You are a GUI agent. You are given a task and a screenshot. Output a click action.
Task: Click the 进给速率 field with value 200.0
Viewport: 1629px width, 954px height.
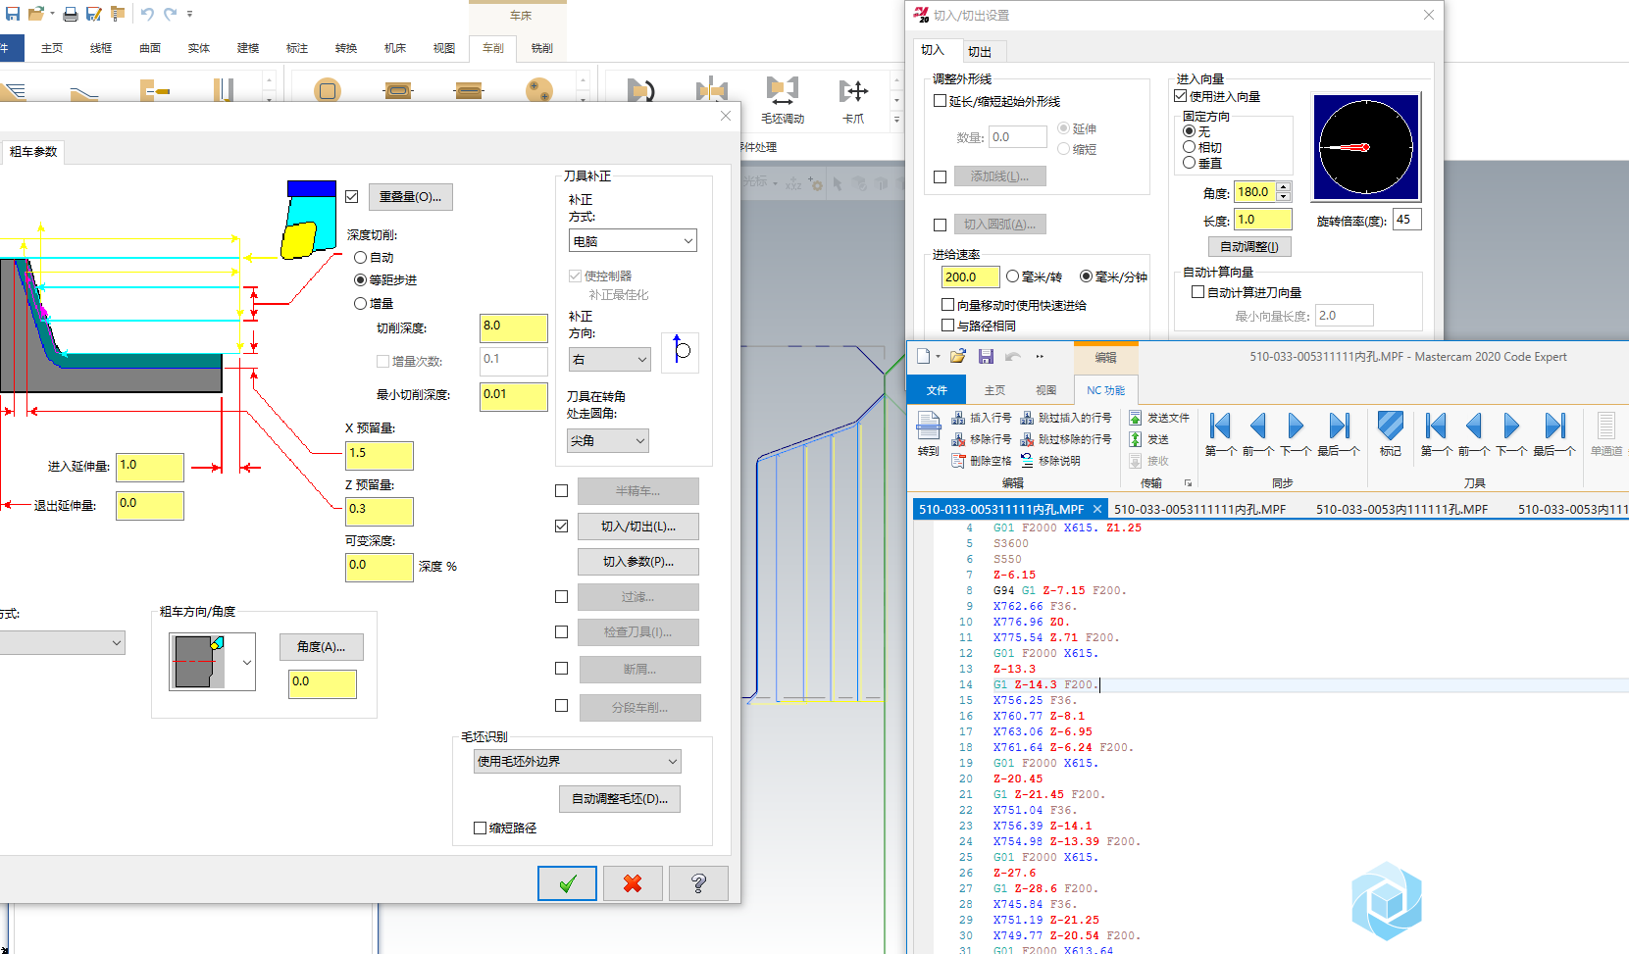pyautogui.click(x=970, y=277)
